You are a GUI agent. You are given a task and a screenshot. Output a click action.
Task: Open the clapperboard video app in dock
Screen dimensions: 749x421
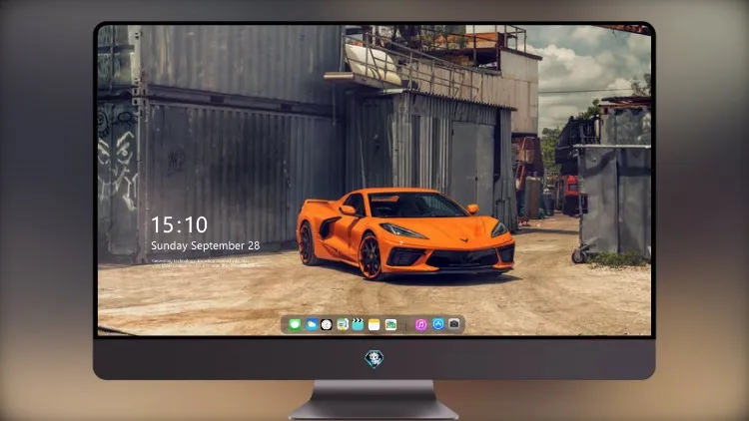[x=358, y=324]
